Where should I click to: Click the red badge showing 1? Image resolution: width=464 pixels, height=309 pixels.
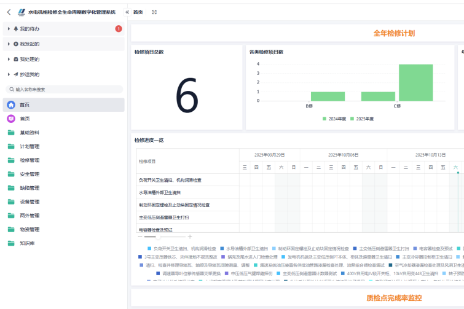[x=119, y=29]
